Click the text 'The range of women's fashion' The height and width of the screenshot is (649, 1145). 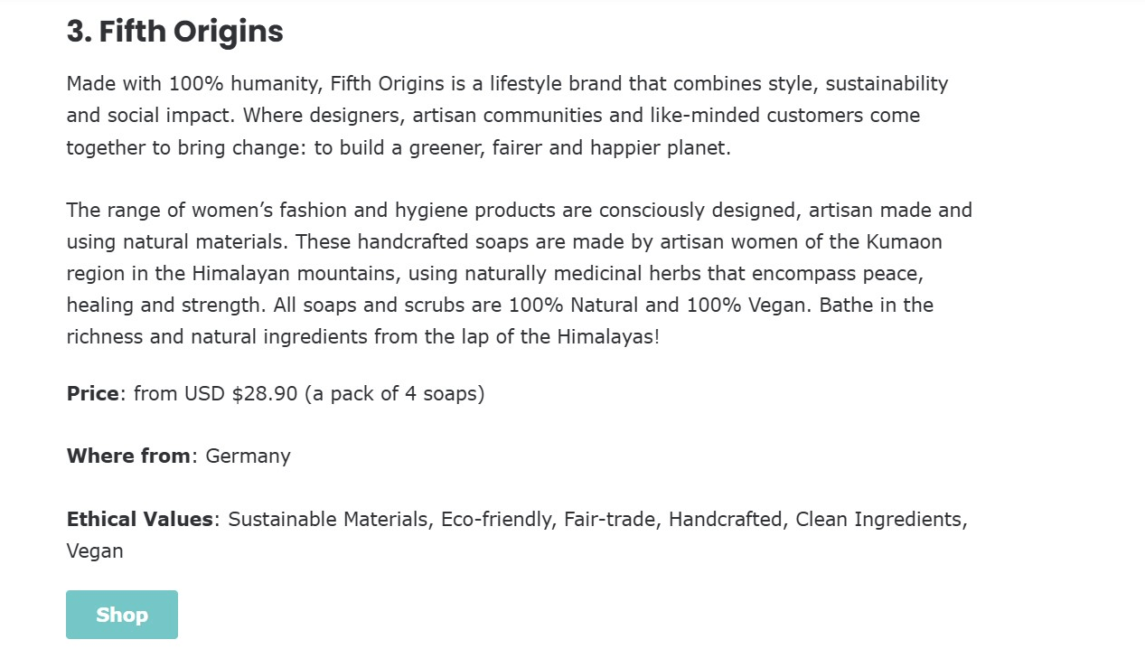pyautogui.click(x=207, y=211)
